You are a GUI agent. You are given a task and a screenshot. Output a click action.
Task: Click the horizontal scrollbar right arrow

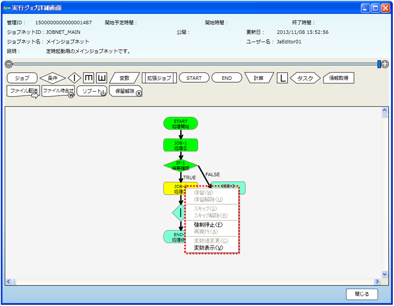[377, 281]
